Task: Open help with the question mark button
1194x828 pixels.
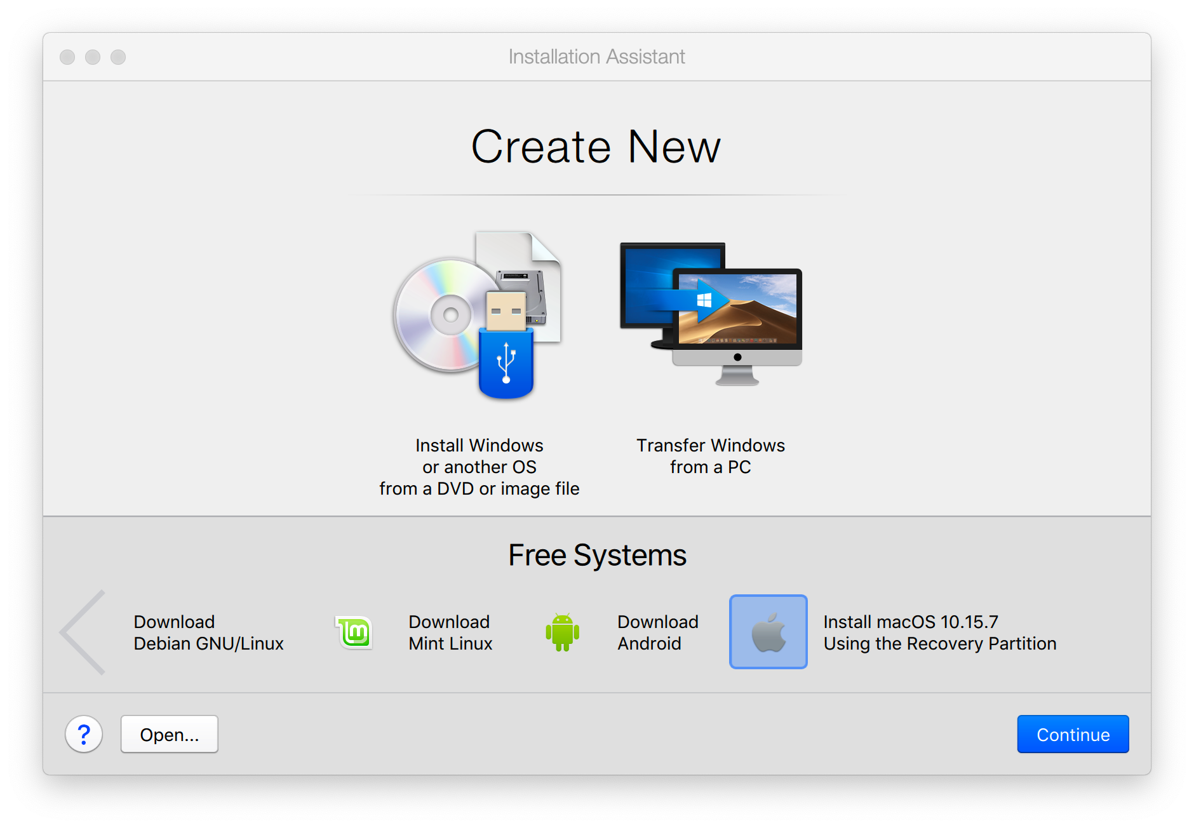Action: click(84, 734)
